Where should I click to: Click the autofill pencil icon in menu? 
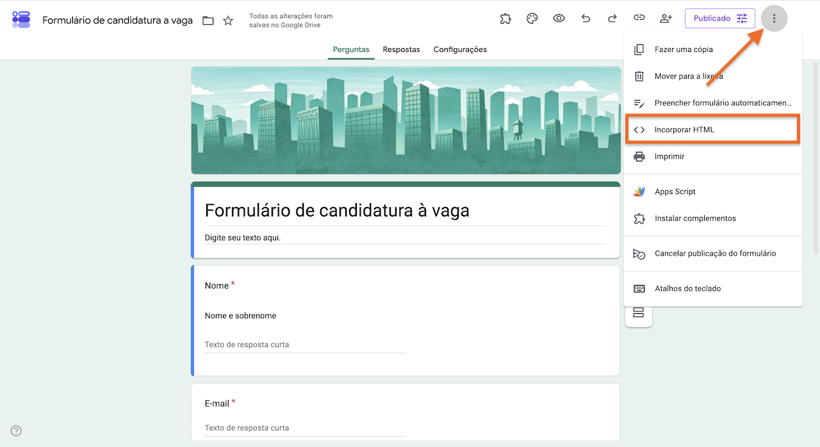pos(639,103)
